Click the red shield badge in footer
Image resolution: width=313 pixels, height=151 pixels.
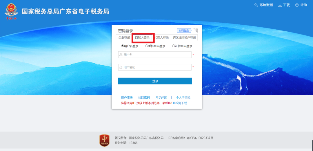tap(104, 140)
